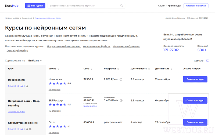The height and width of the screenshot is (135, 215).
Task: Click "2.5 месяца" duration cell
Action: tap(137, 79)
